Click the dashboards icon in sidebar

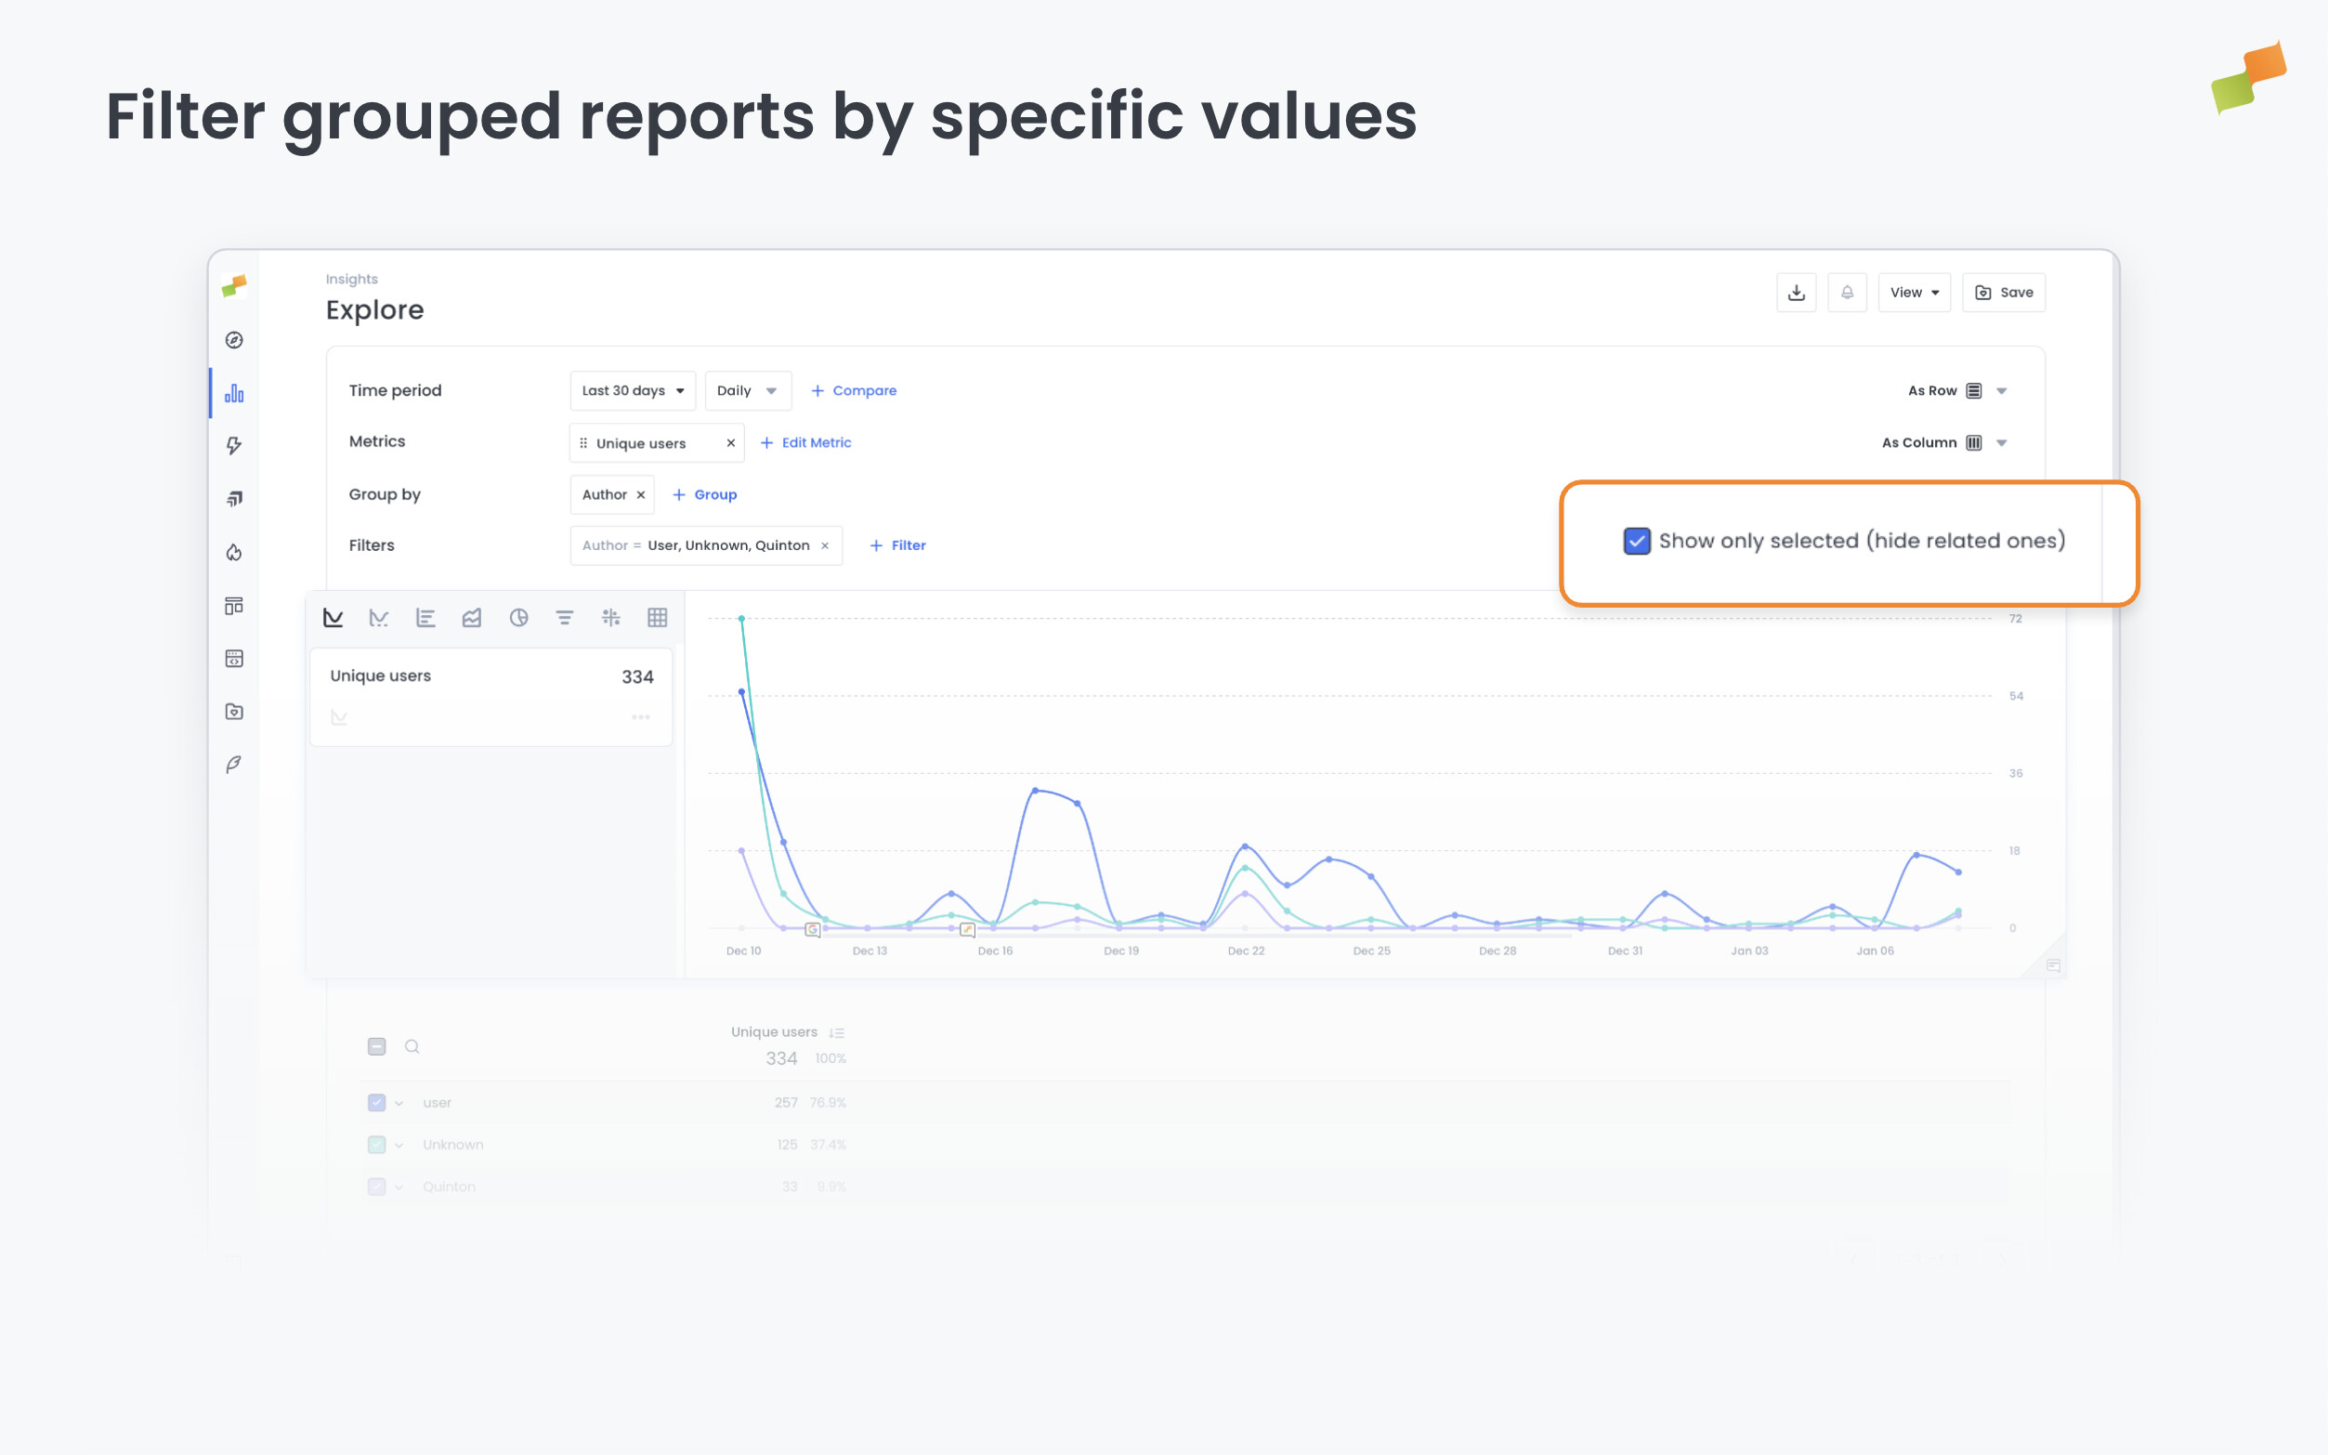coord(234,605)
